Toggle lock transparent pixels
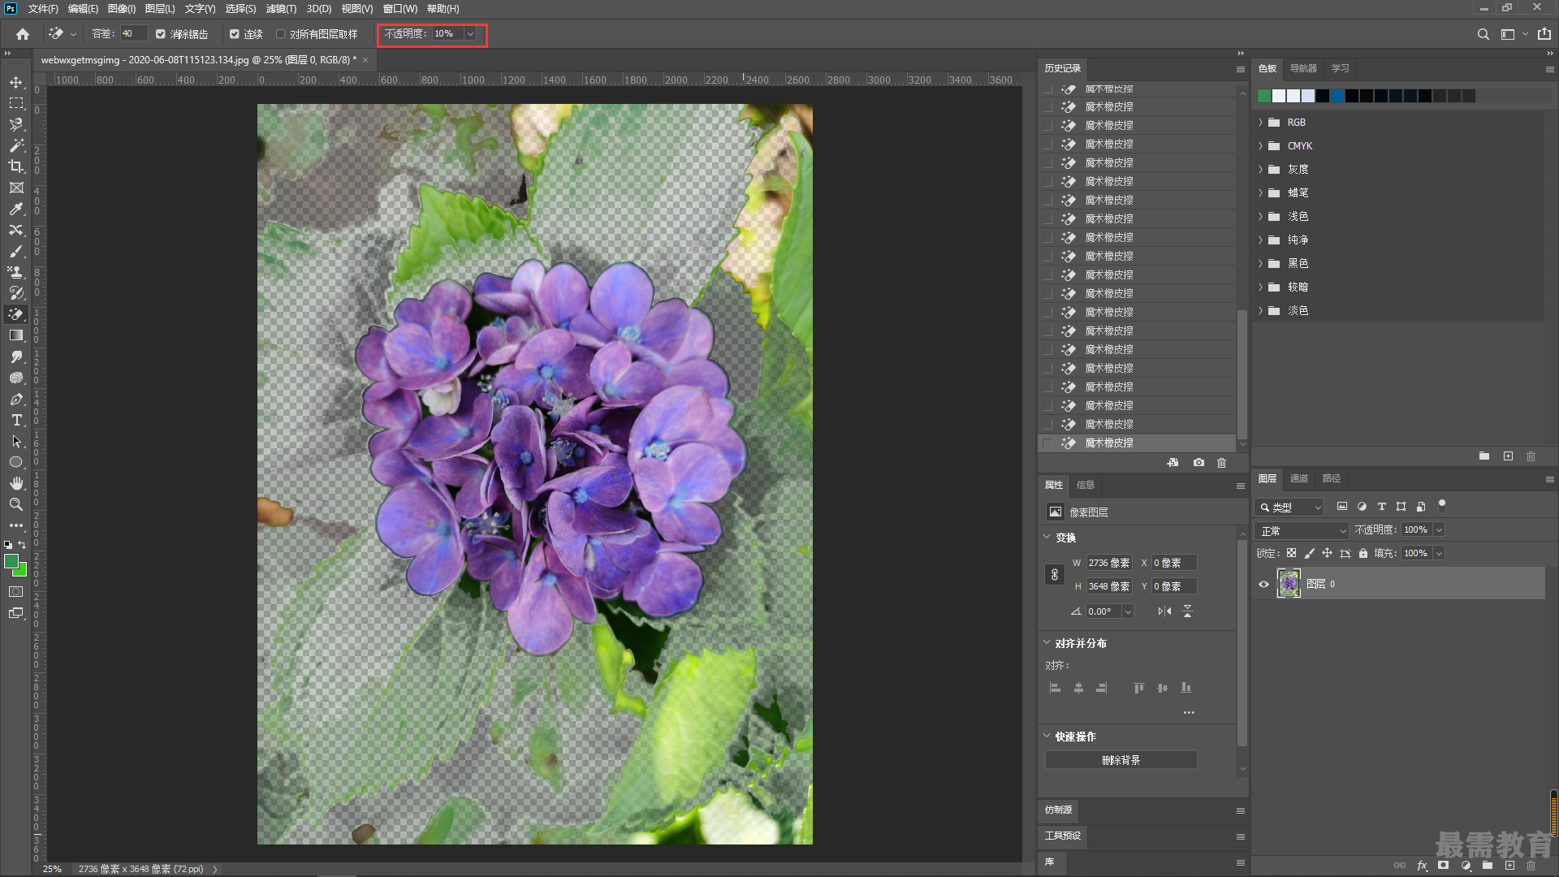The width and height of the screenshot is (1559, 877). coord(1291,553)
